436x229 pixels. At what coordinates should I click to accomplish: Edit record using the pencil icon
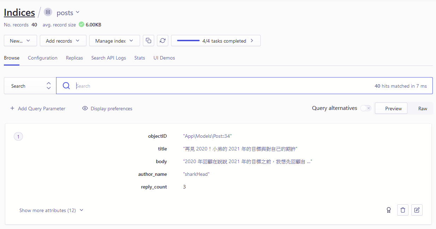click(x=417, y=210)
